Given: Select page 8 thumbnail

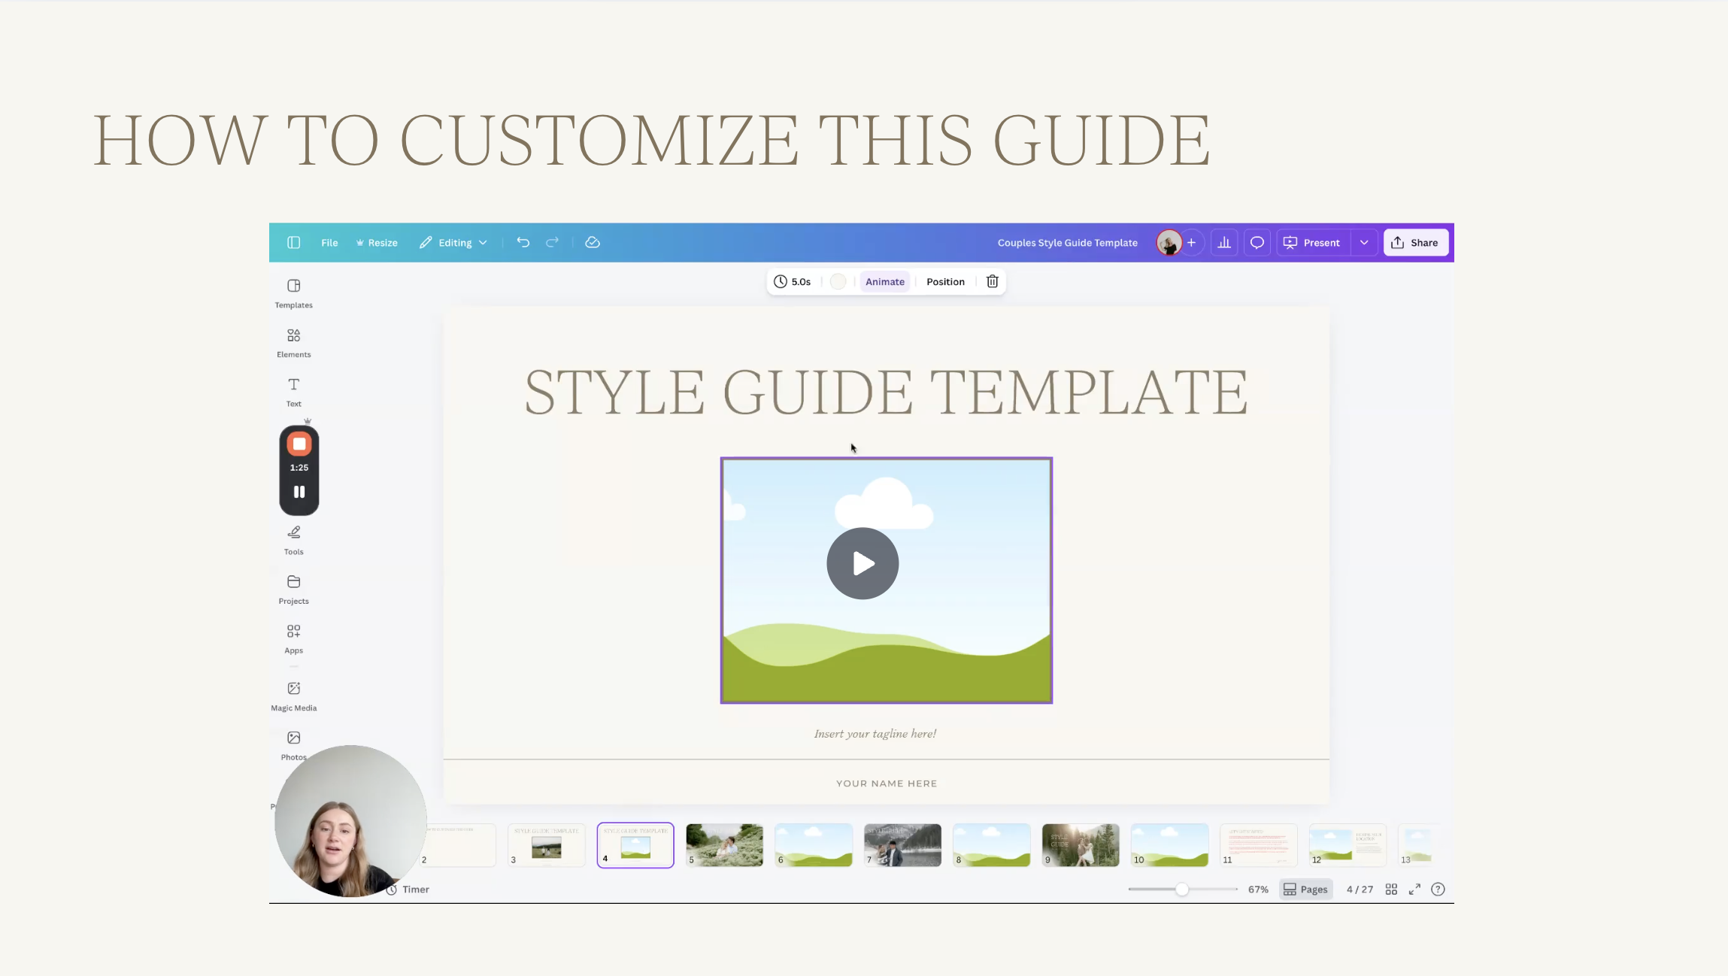Looking at the screenshot, I should pos(991,845).
